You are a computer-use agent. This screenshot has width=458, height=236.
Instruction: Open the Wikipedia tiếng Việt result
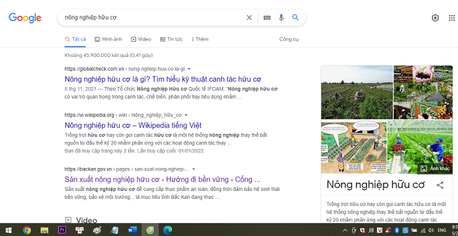pos(133,126)
